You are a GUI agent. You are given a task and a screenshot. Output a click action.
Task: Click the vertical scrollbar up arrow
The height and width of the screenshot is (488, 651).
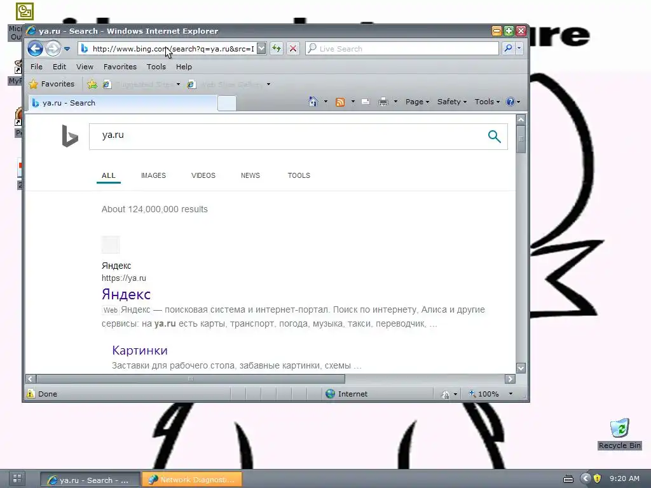point(521,120)
